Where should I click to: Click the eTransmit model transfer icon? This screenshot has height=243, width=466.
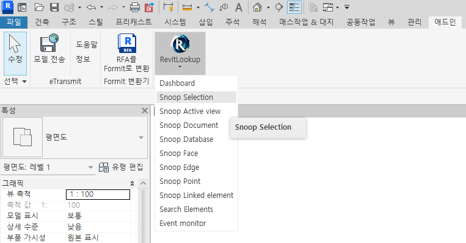49,43
